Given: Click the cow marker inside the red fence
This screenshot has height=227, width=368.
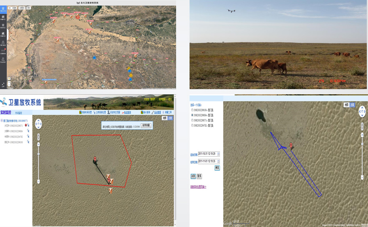Looking at the screenshot, I should tap(112, 181).
